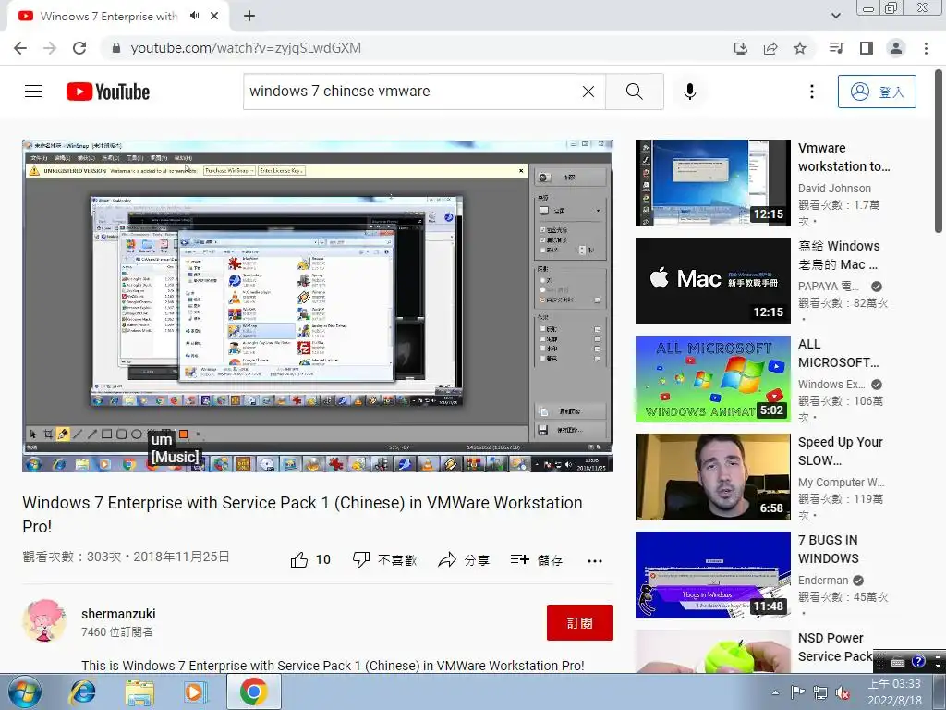The image size is (946, 710).
Task: Open media control icon in Chrome toolbar
Action: click(x=837, y=48)
